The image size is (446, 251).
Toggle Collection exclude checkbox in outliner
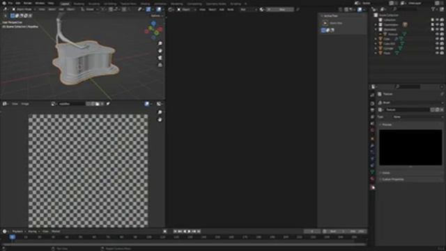[x=432, y=20]
